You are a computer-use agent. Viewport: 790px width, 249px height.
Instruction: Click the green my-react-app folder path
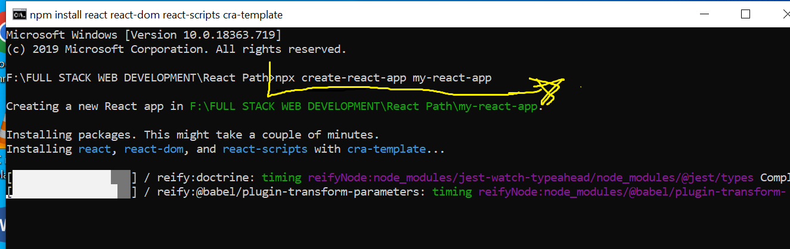pos(364,106)
